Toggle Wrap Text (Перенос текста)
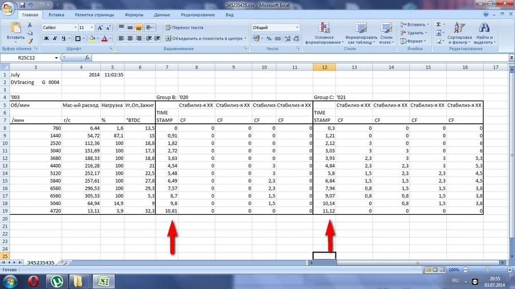Viewport: 515px width, 289px height. click(x=185, y=27)
